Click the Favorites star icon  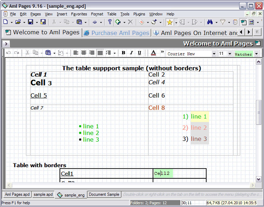[169, 22]
